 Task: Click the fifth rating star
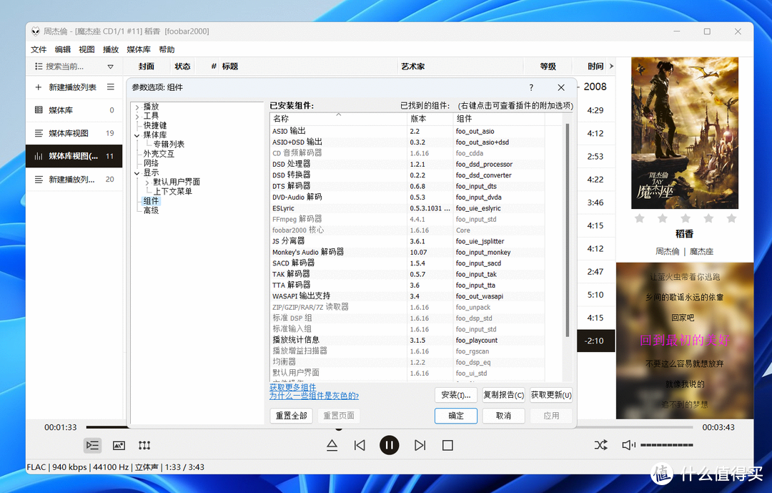pos(731,218)
